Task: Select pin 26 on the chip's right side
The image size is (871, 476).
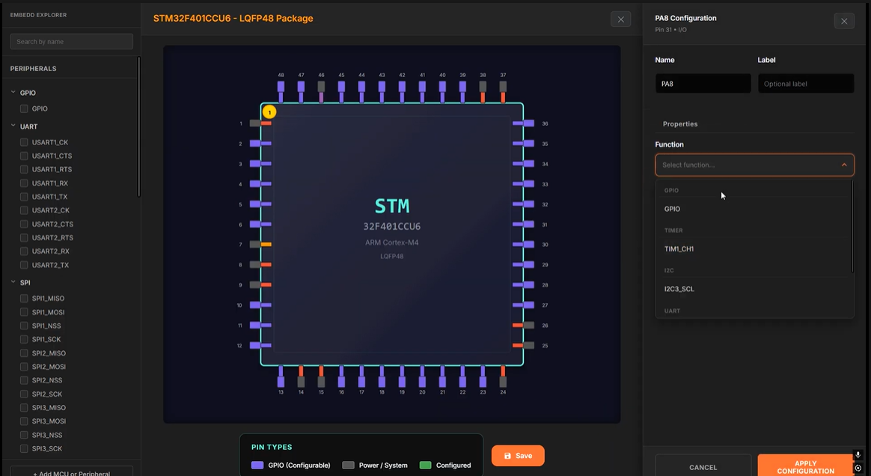Action: pyautogui.click(x=523, y=325)
